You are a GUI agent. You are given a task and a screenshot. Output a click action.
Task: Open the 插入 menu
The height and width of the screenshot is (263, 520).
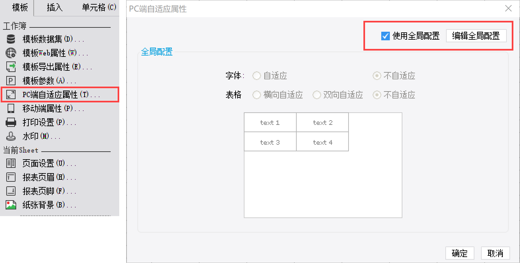55,7
